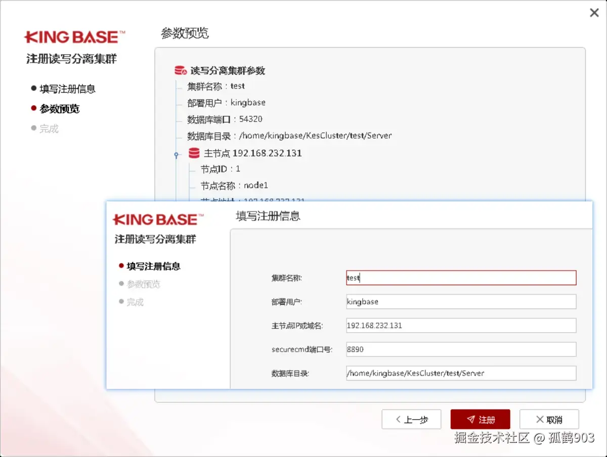This screenshot has width=607, height=457.
Task: Click the paper-plane icon on 注册 button
Action: [470, 420]
